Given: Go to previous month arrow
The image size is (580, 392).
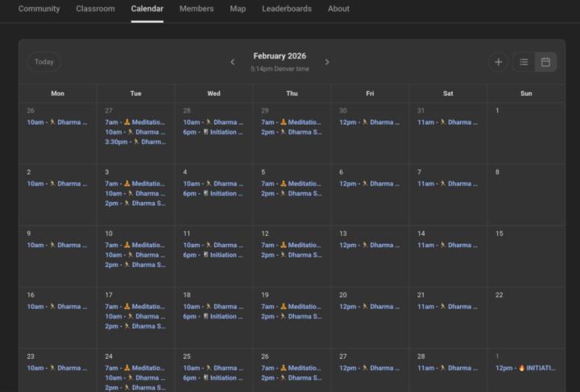Looking at the screenshot, I should [232, 62].
